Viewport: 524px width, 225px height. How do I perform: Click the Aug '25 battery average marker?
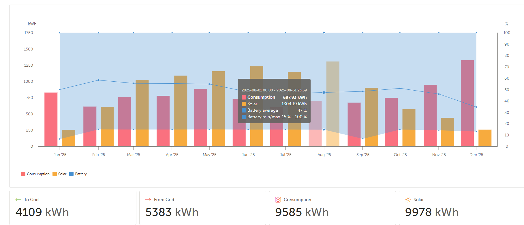(324, 93)
